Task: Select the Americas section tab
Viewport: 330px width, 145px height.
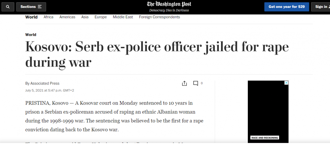Action: pyautogui.click(x=67, y=17)
